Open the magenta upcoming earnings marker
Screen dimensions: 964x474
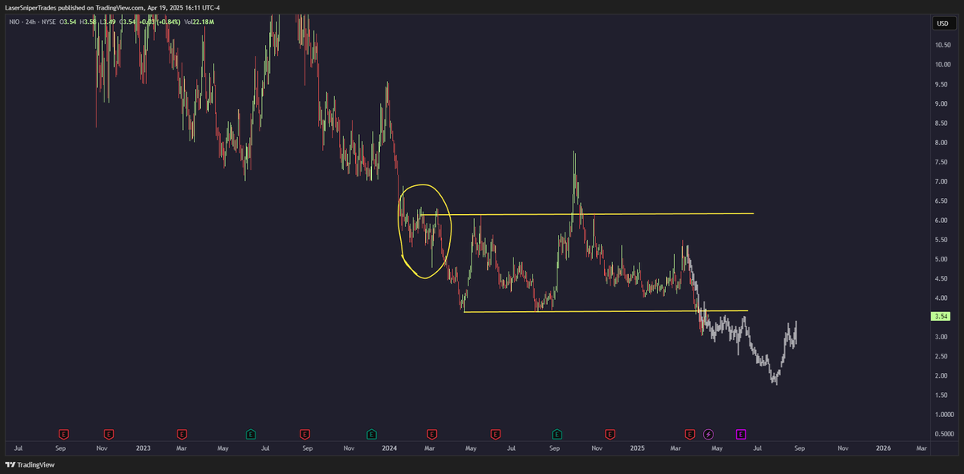click(x=741, y=434)
